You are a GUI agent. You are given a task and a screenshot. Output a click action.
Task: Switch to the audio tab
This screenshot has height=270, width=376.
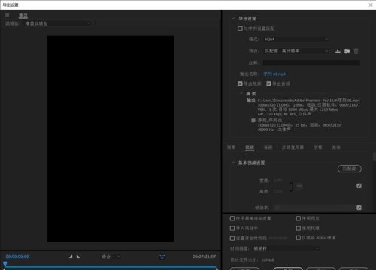pos(268,148)
